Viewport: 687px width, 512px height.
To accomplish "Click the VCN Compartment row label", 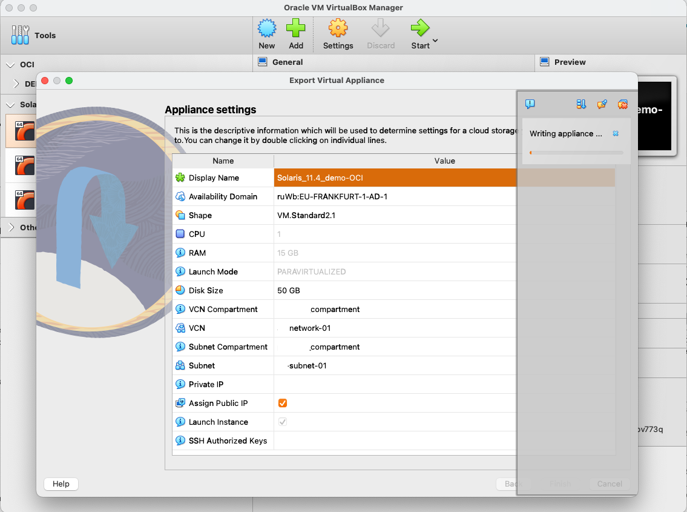I will coord(223,309).
